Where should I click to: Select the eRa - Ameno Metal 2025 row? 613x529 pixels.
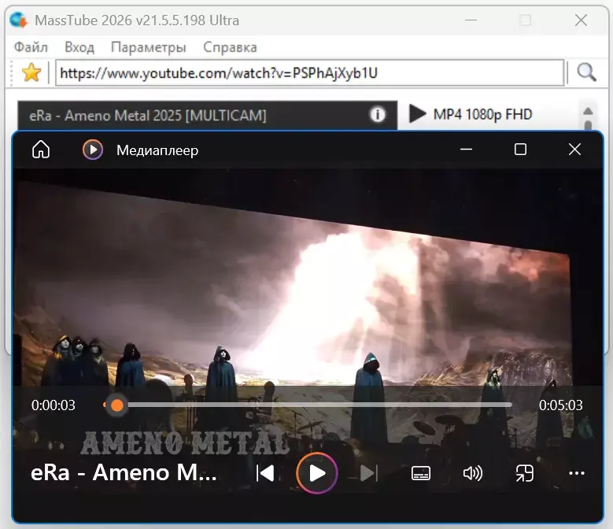click(207, 116)
